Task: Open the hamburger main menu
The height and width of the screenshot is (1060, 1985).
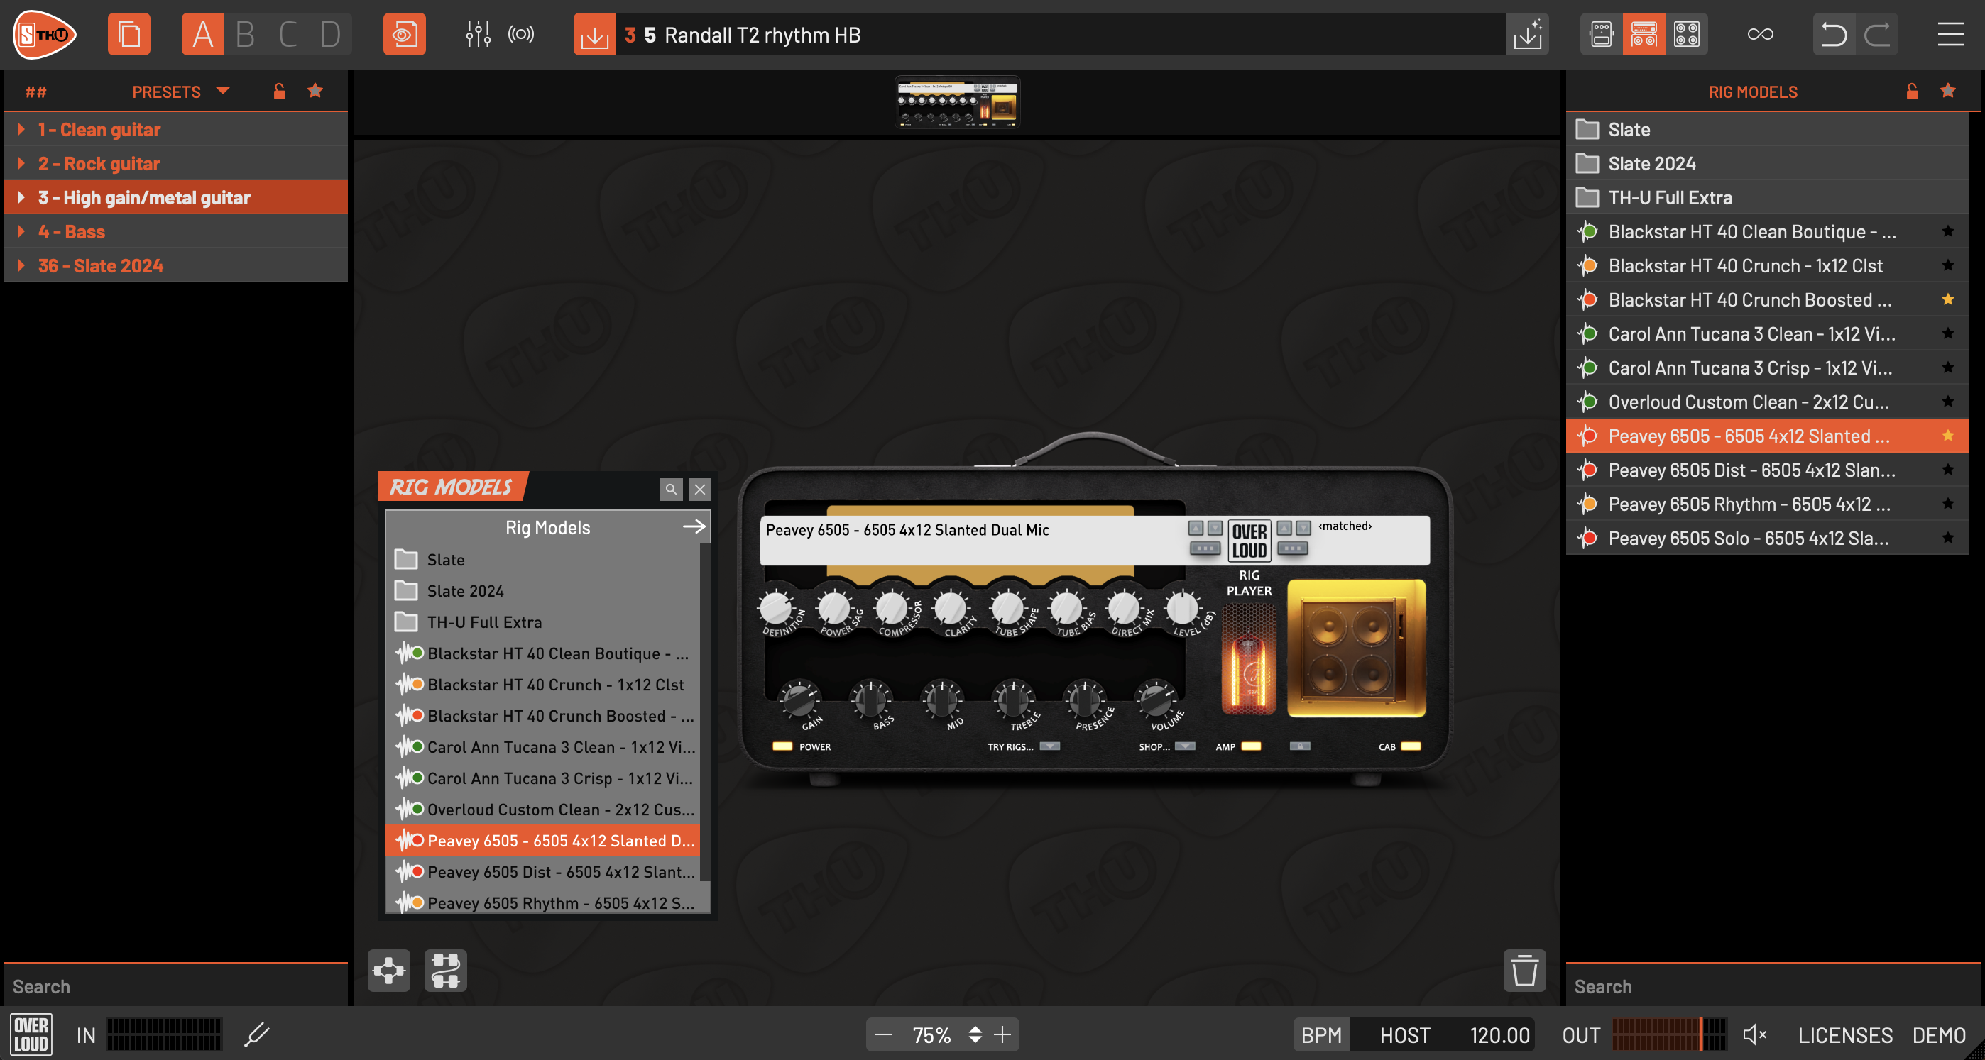Action: click(1950, 35)
